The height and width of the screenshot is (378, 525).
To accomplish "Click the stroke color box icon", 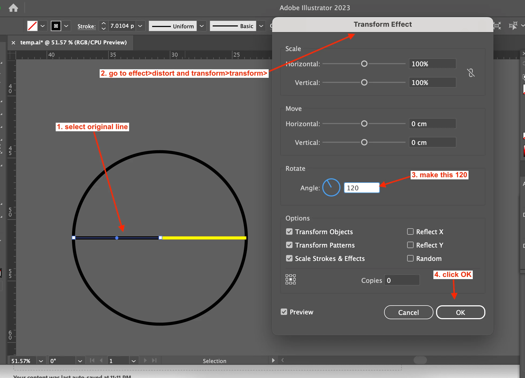I will (56, 26).
